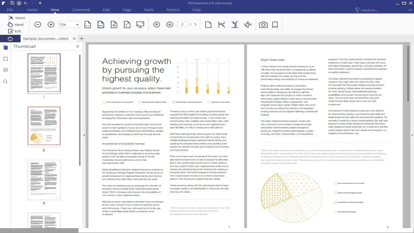Open Search panel icon in sidebar
414x233 pixels.
coord(5,82)
